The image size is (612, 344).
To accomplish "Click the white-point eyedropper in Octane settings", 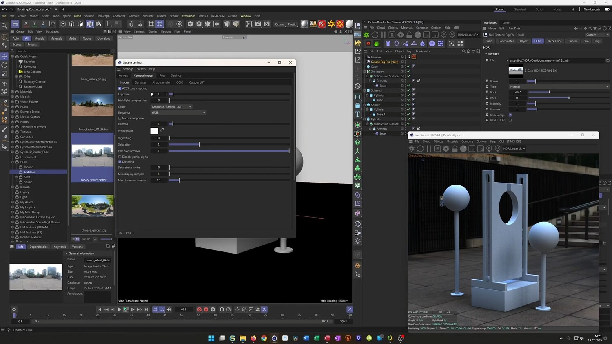I will click(162, 130).
